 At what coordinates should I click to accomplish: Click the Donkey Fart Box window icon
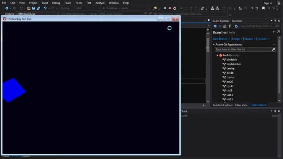(4, 19)
